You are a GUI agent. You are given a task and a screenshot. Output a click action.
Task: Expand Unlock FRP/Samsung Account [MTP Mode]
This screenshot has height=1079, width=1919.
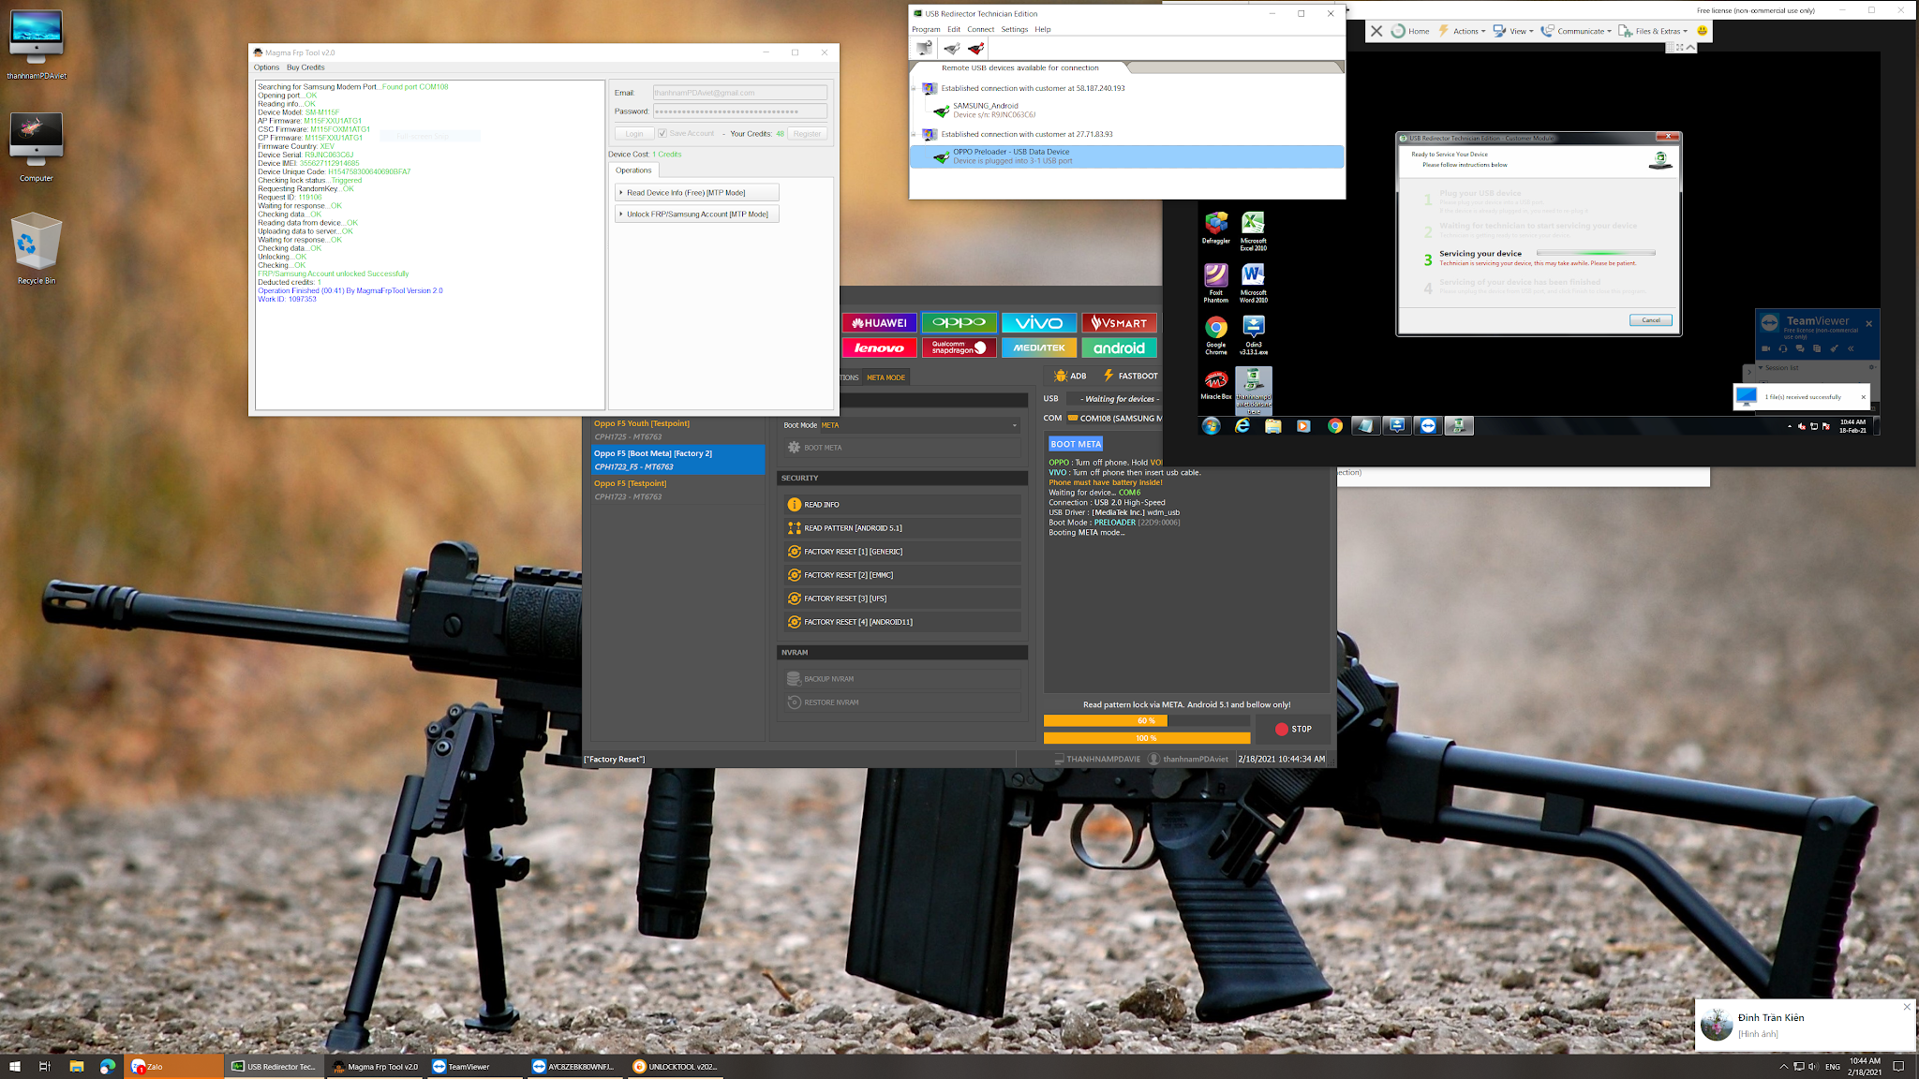[696, 214]
